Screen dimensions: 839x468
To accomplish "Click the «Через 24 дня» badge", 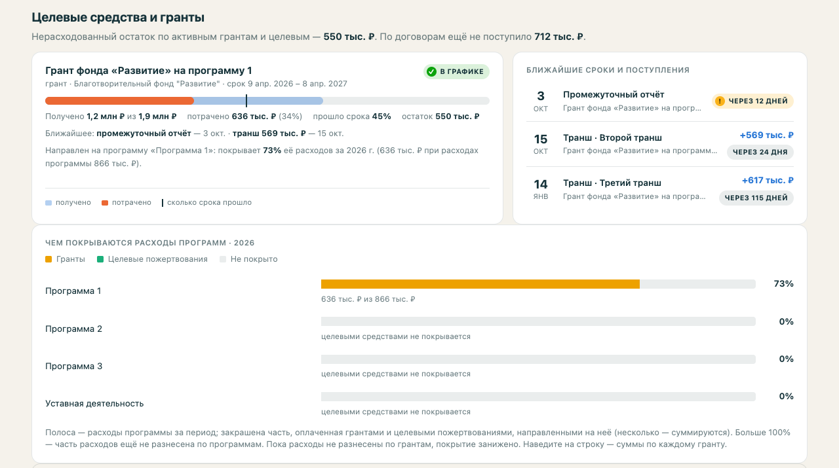I will [760, 153].
